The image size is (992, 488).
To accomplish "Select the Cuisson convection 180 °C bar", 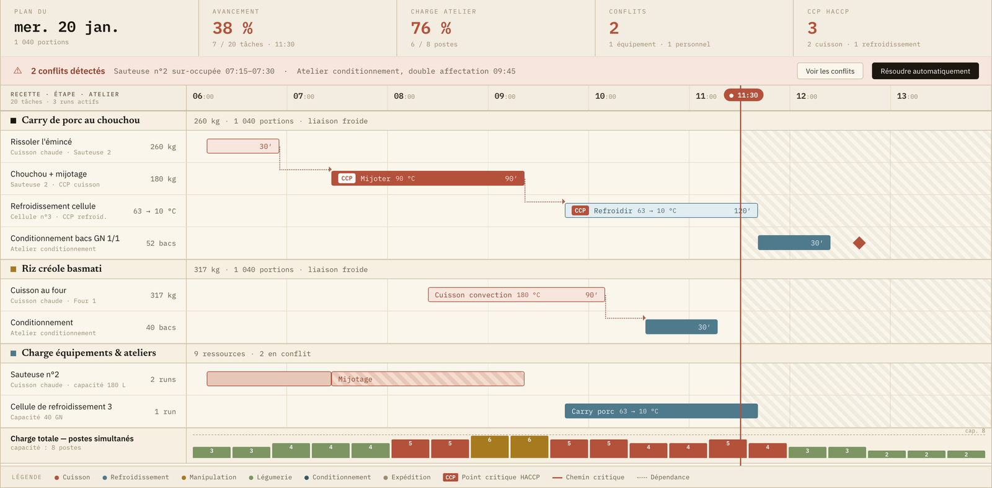I will [516, 295].
